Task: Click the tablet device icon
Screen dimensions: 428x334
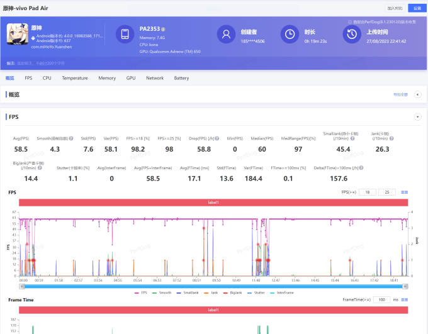Action: click(x=125, y=34)
